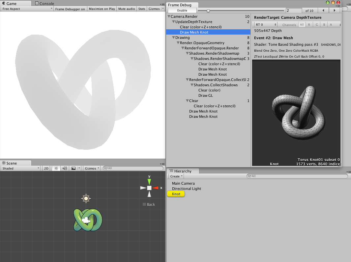The height and width of the screenshot is (262, 351).
Task: Open the Free Aspect dropdown
Action: 26,9
